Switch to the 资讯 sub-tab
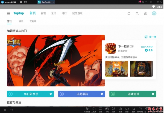 (21, 21)
